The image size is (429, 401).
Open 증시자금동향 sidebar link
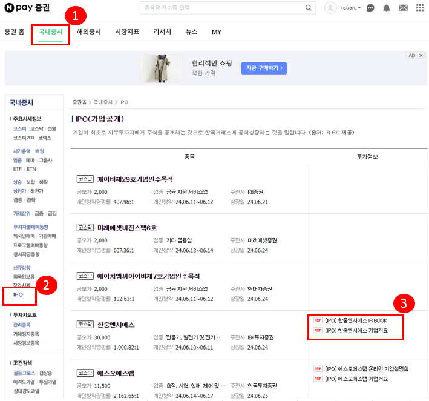pyautogui.click(x=26, y=254)
